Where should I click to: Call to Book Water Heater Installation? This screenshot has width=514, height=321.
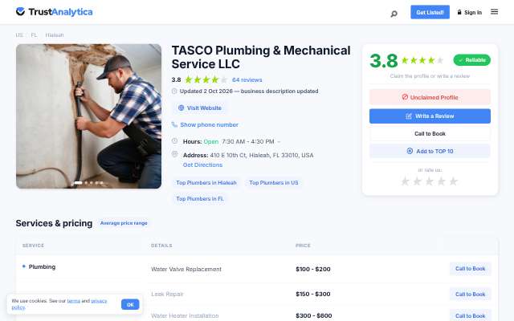(x=470, y=315)
